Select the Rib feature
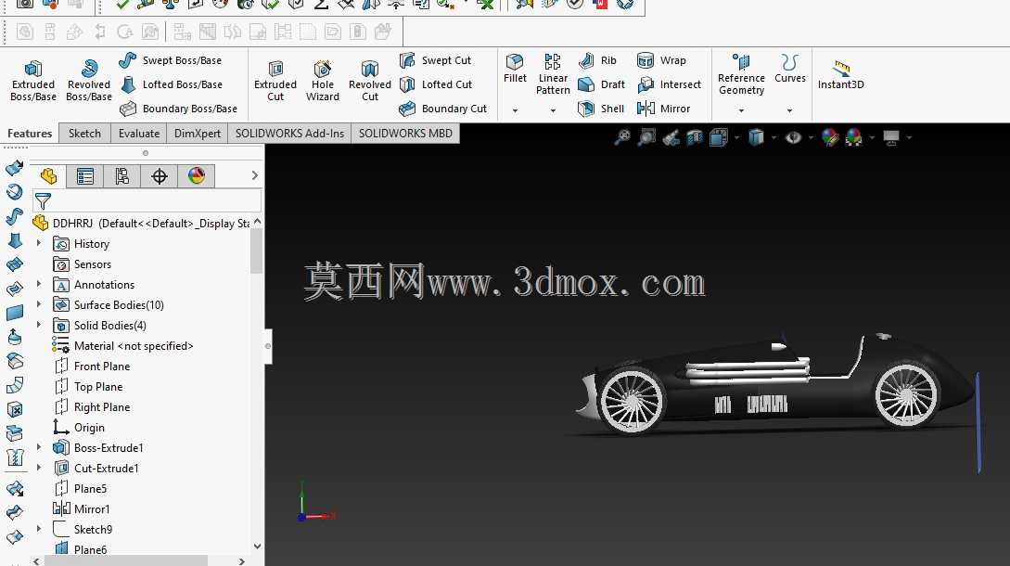Image resolution: width=1010 pixels, height=566 pixels. click(597, 60)
